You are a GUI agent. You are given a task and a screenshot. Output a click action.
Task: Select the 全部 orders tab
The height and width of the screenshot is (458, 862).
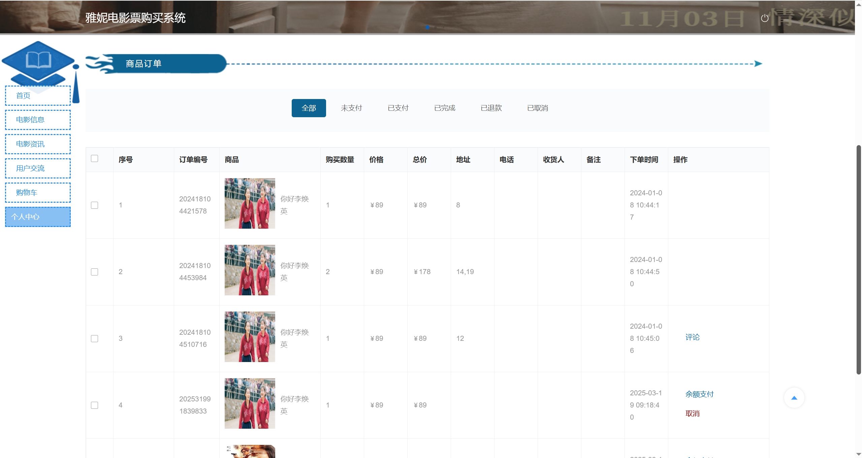(x=309, y=108)
